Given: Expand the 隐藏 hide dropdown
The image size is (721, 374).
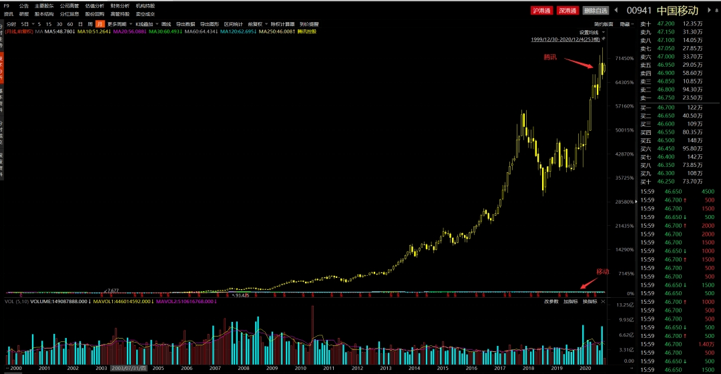Looking at the screenshot, I should pos(626,24).
